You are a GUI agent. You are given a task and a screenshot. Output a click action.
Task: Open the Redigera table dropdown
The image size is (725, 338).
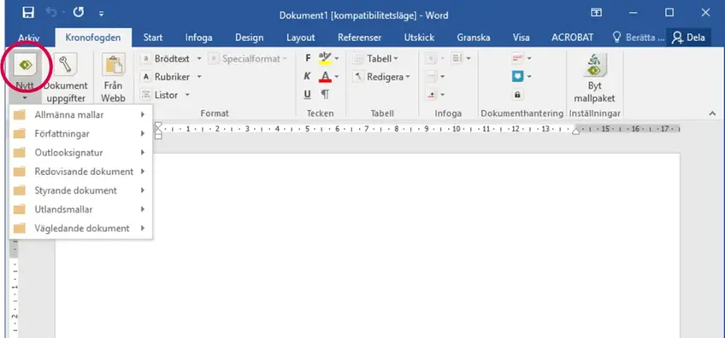tap(408, 77)
